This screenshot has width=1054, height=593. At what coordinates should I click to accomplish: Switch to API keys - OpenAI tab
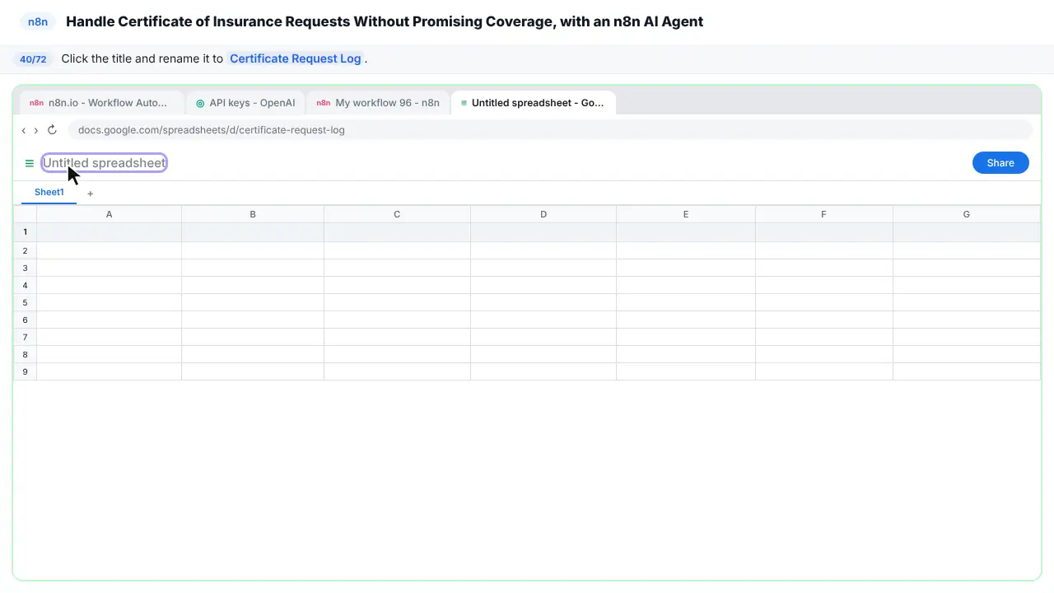245,103
